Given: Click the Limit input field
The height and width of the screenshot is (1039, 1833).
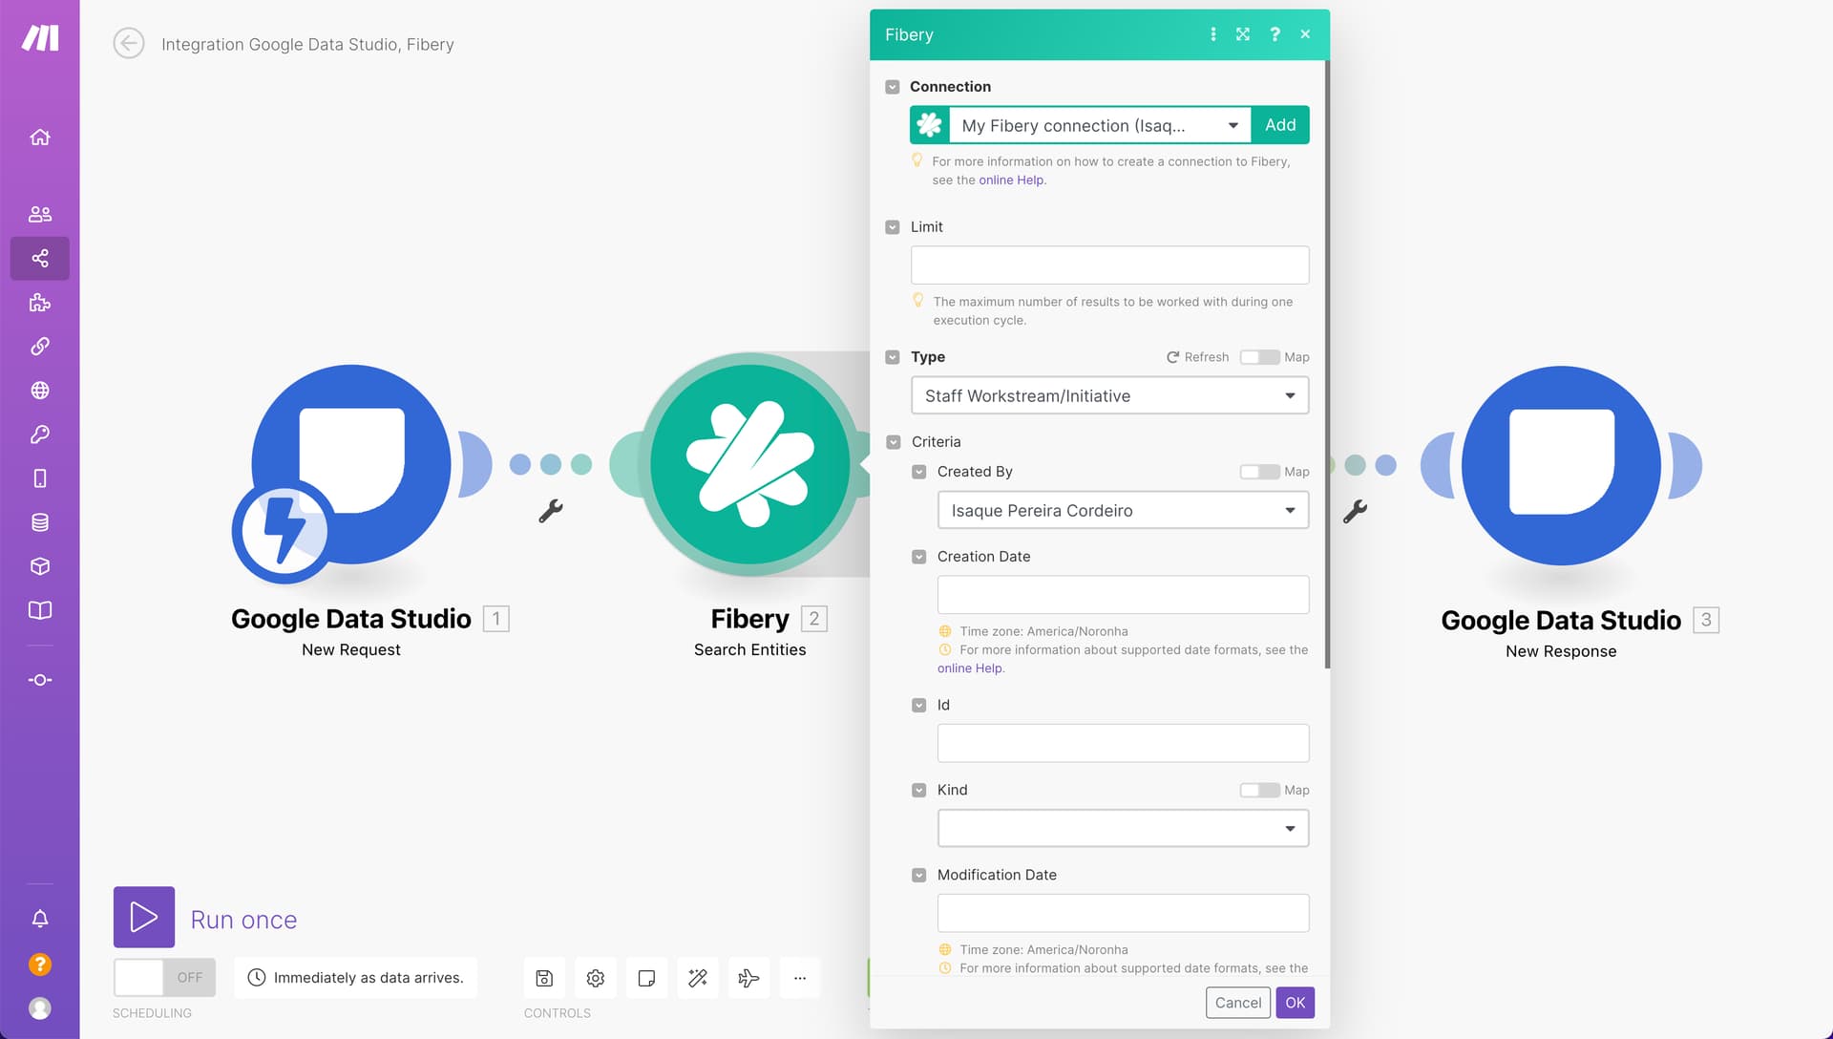Looking at the screenshot, I should (1109, 265).
